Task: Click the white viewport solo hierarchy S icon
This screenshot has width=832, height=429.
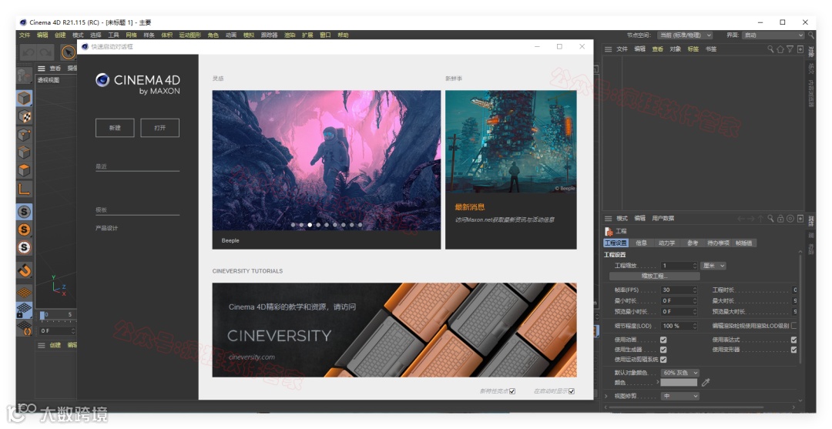Action: pyautogui.click(x=25, y=247)
